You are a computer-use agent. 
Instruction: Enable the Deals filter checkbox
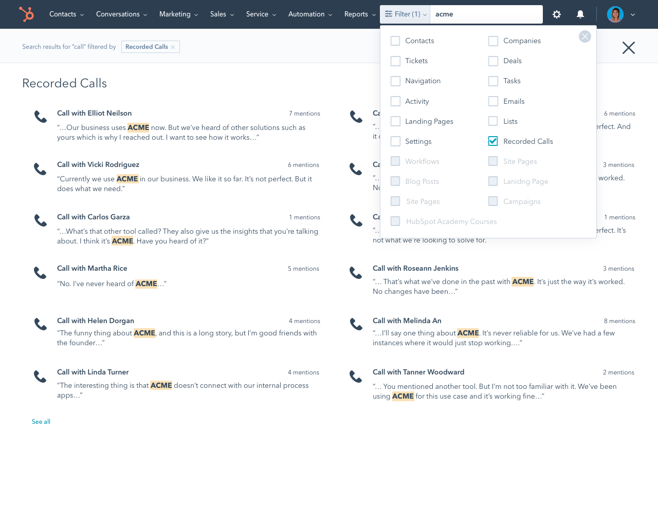click(x=493, y=61)
